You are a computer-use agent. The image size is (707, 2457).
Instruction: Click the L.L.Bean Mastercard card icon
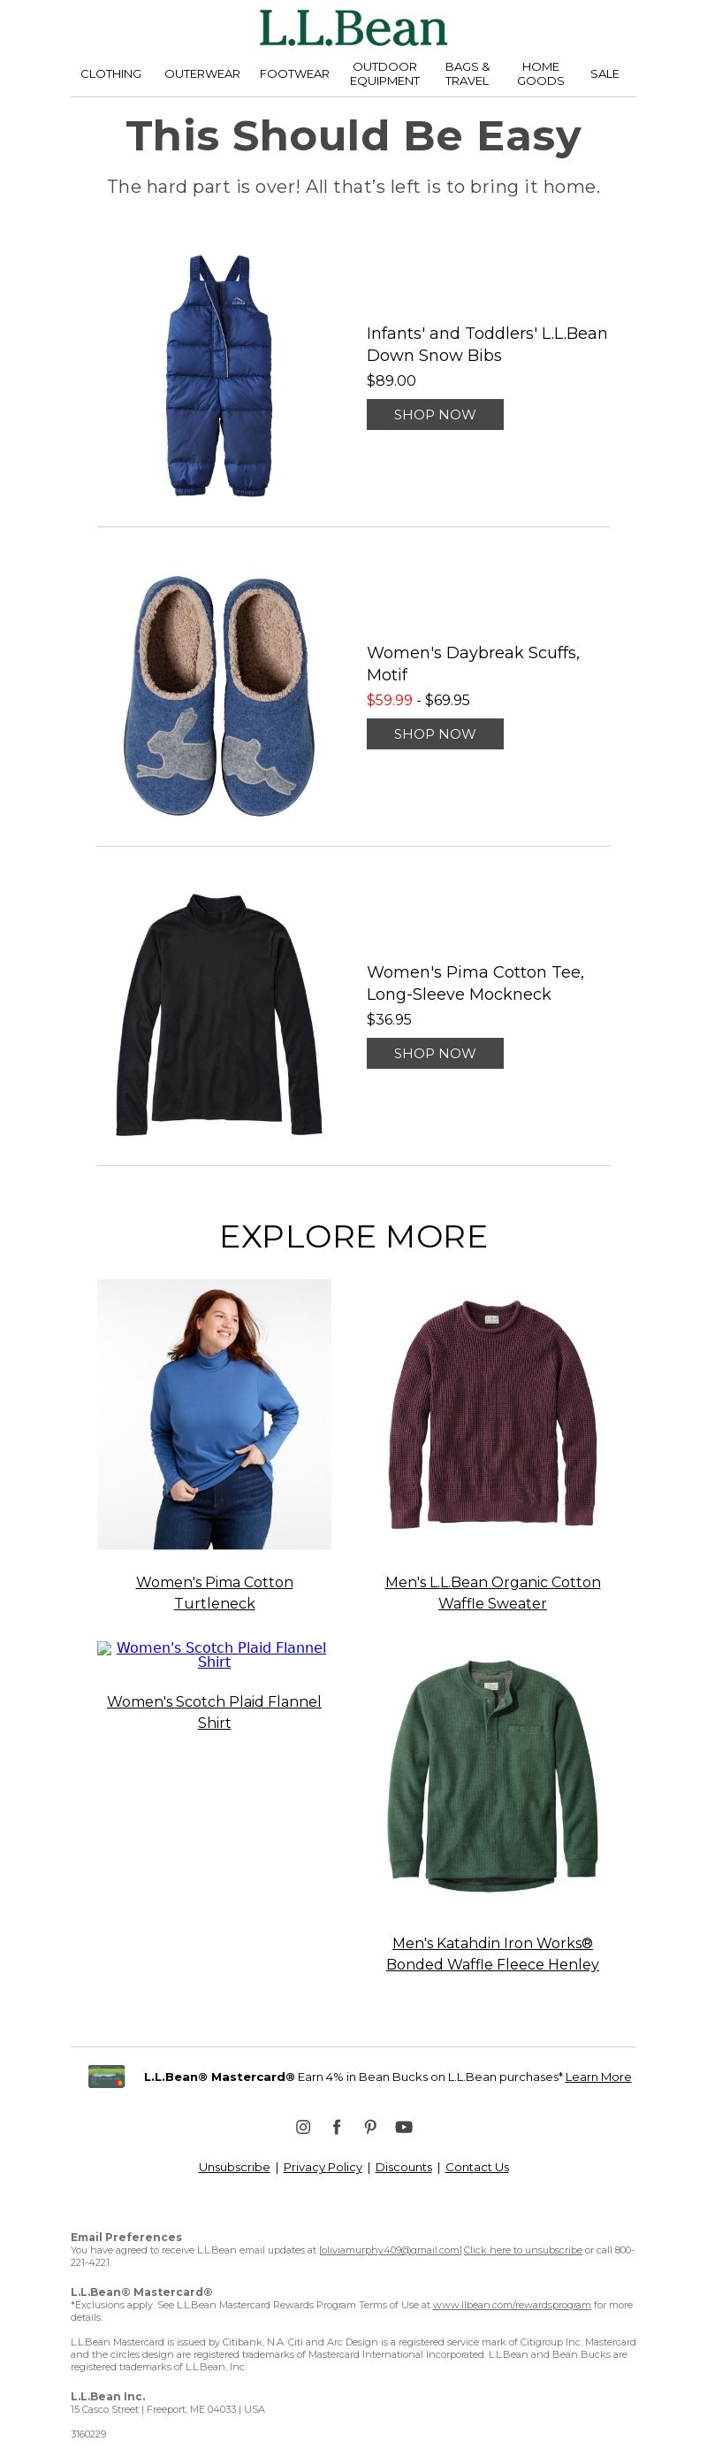[107, 2076]
